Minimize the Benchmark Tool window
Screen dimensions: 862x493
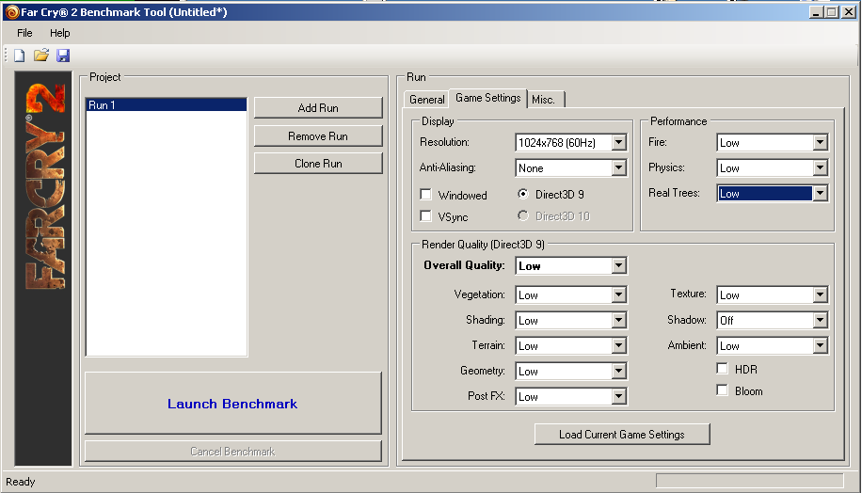816,12
